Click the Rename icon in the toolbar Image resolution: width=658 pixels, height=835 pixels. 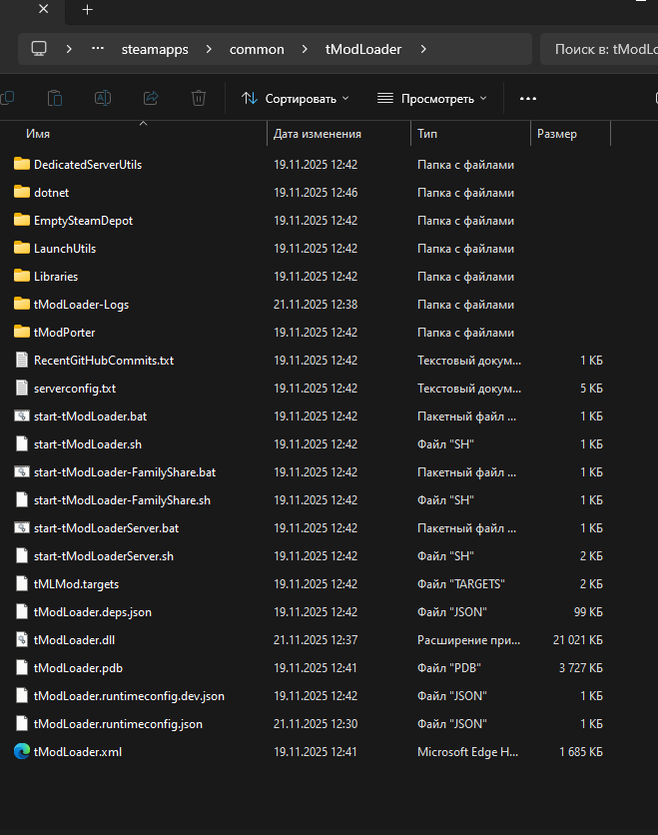(102, 98)
